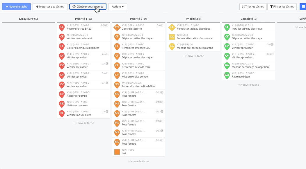The width and height of the screenshot is (306, 169).
Task: Click the orange MS pin of task #34
Action: tap(117, 142)
